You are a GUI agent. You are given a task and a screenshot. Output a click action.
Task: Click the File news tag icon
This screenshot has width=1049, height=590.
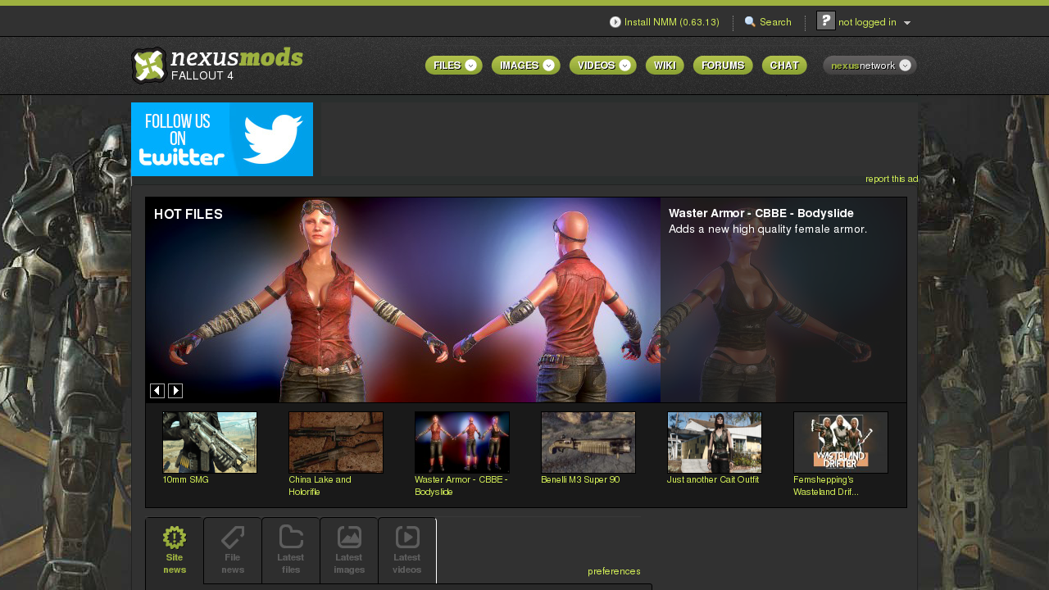coord(233,538)
